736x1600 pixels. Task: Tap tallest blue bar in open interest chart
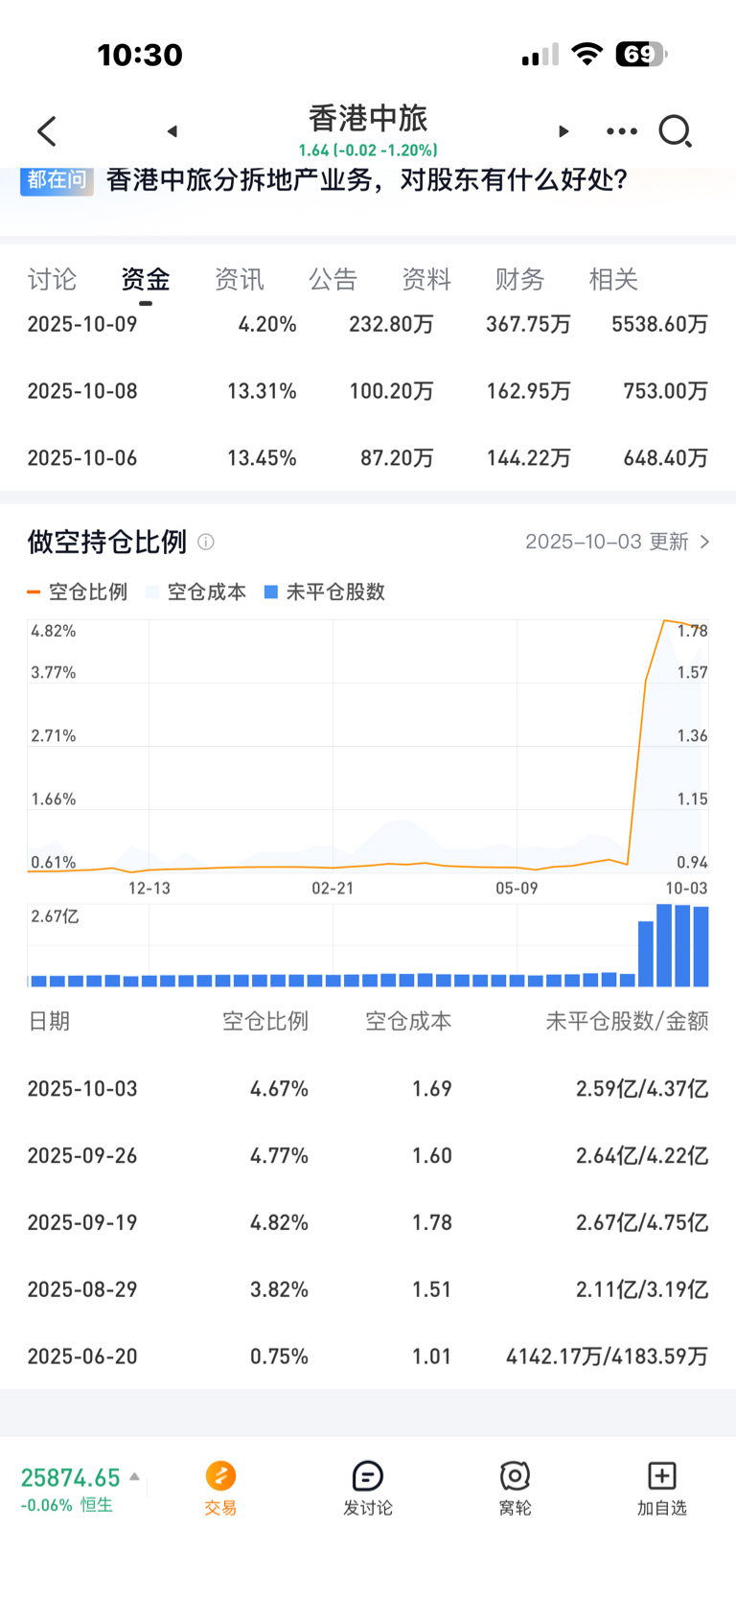point(664,945)
